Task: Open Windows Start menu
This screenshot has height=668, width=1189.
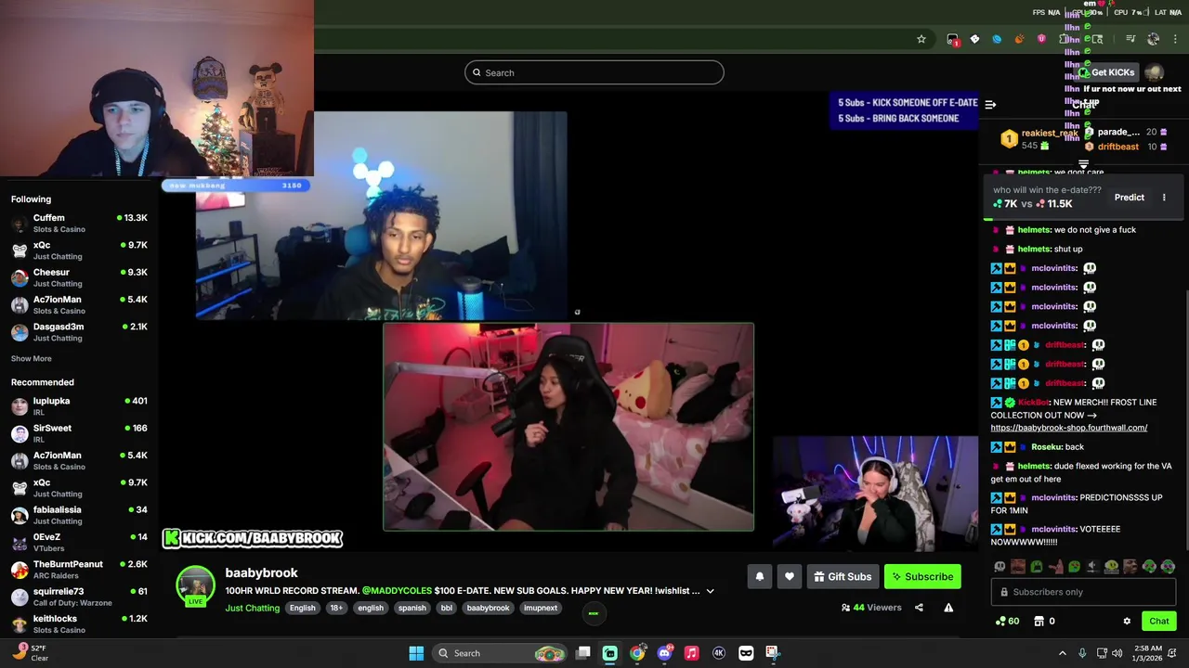Action: (x=416, y=653)
